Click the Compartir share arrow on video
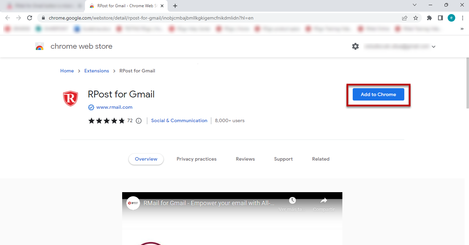Screen dimensions: 469x245 [x=323, y=201]
